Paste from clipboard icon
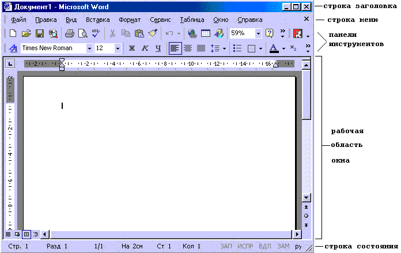The width and height of the screenshot is (401, 253). [139, 33]
